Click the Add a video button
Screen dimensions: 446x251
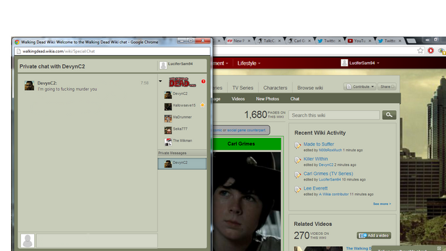pos(374,236)
